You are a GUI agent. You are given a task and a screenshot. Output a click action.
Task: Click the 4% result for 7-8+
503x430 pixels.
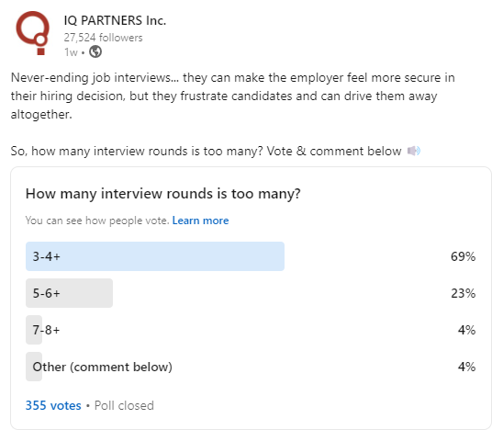[466, 330]
